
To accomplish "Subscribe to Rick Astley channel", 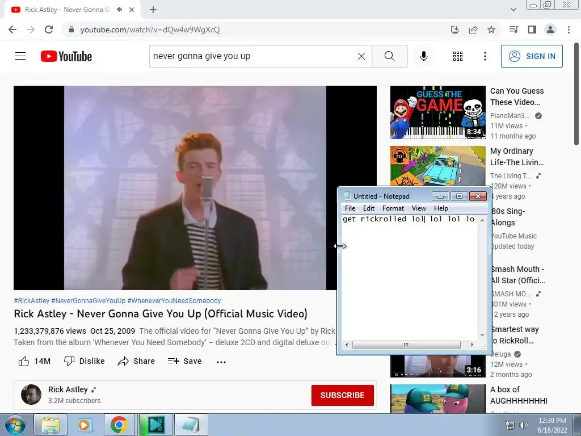I will click(342, 395).
